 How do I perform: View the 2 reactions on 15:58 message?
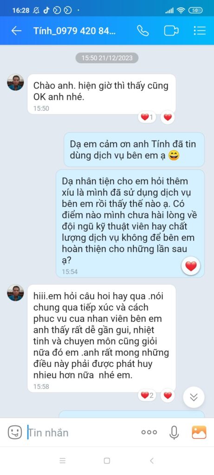click(x=147, y=395)
